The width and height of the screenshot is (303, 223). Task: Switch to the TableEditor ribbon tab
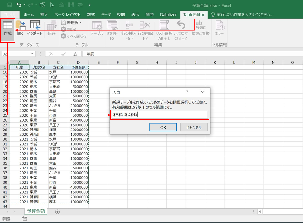coord(194,15)
